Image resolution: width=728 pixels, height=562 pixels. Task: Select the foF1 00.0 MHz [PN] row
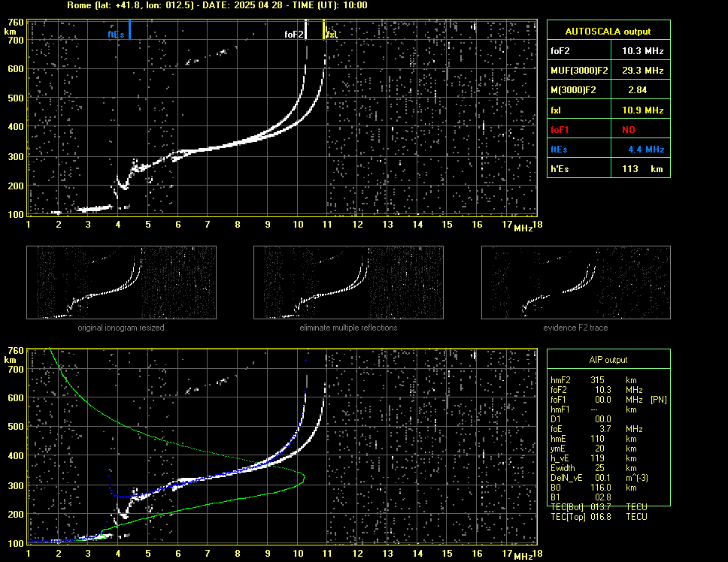pos(608,399)
